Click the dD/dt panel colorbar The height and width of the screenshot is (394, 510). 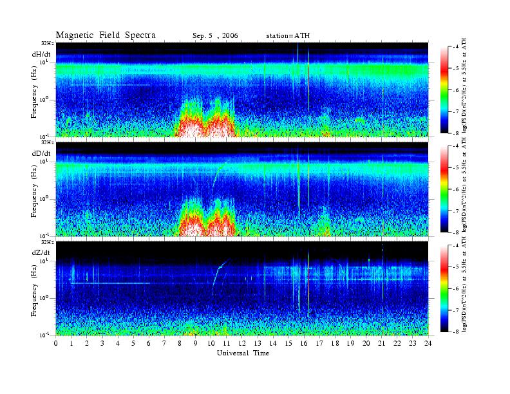tap(444, 189)
